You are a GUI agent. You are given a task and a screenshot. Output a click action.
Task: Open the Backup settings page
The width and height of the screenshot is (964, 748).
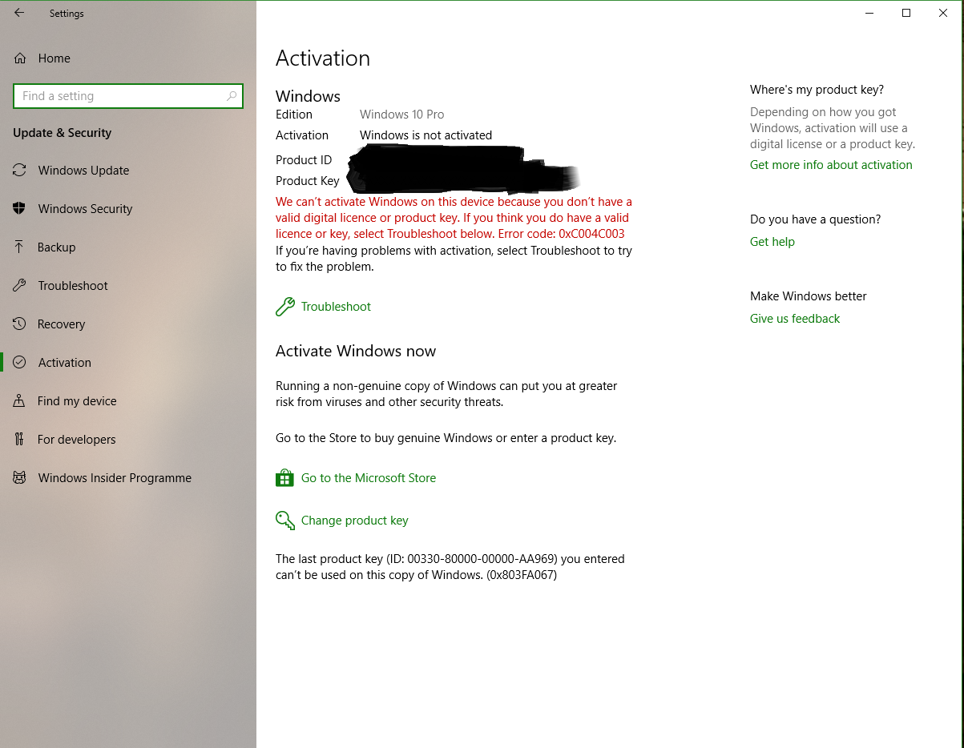(x=128, y=247)
